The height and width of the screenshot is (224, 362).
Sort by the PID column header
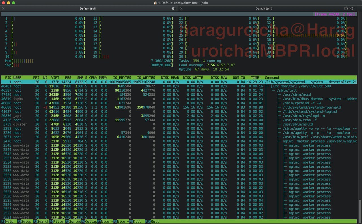click(x=8, y=78)
